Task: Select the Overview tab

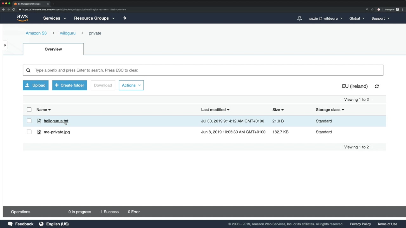Action: [53, 49]
